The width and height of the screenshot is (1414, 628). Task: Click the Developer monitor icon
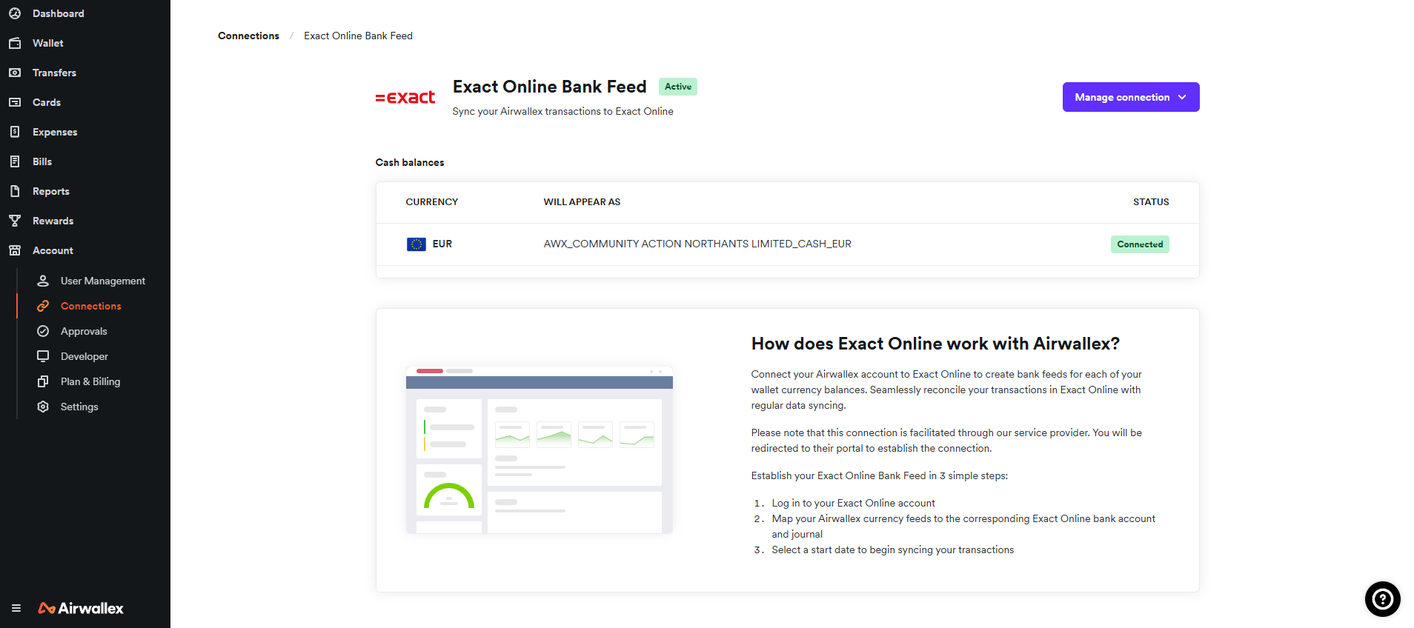[43, 356]
